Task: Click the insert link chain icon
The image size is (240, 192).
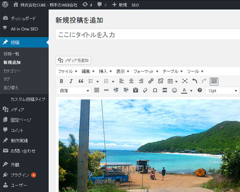Action: tap(151, 81)
